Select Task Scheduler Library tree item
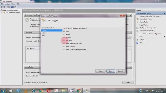 (13, 12)
